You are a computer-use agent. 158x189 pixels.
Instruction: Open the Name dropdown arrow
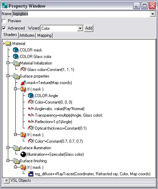pos(153,14)
